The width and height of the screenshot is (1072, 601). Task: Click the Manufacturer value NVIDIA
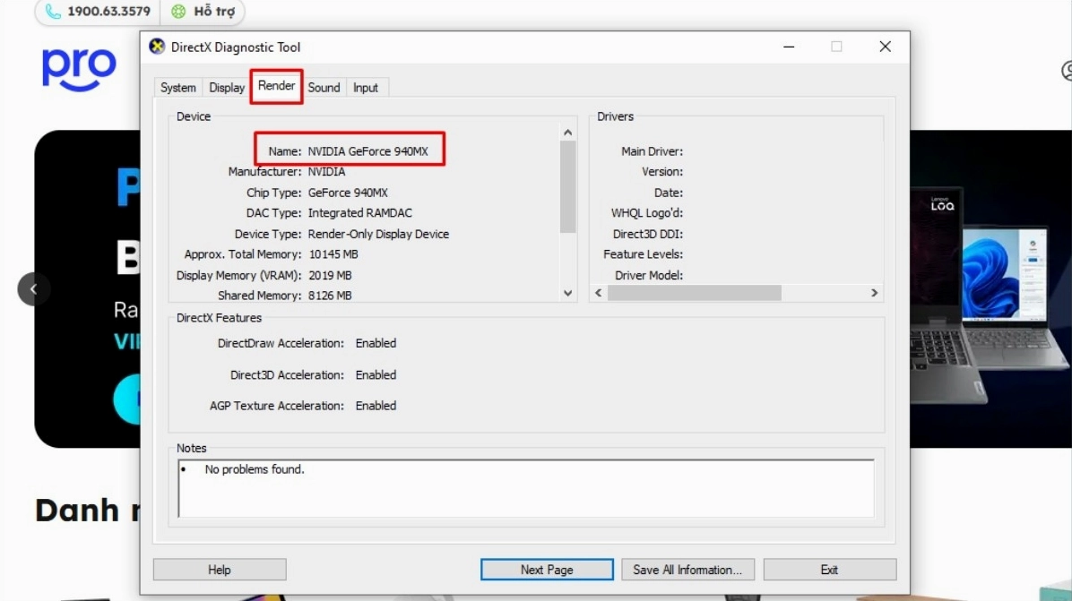click(x=326, y=172)
